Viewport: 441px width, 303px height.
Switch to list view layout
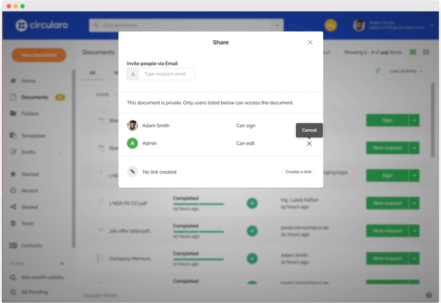click(413, 52)
